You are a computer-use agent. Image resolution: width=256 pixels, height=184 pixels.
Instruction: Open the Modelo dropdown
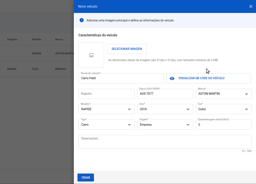coord(106,109)
